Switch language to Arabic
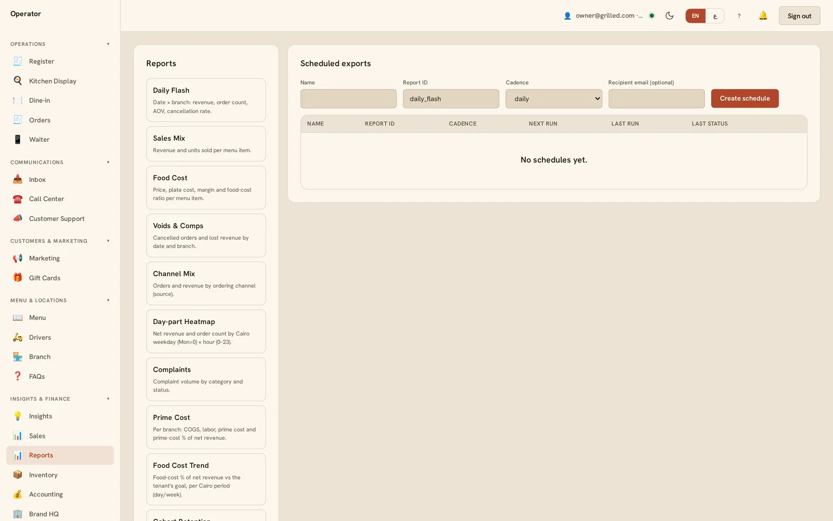This screenshot has width=833, height=521. pyautogui.click(x=715, y=16)
